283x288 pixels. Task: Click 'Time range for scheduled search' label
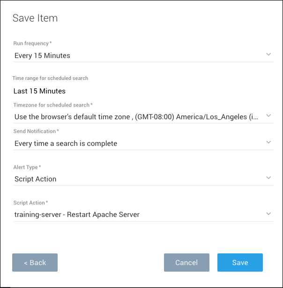pos(50,78)
